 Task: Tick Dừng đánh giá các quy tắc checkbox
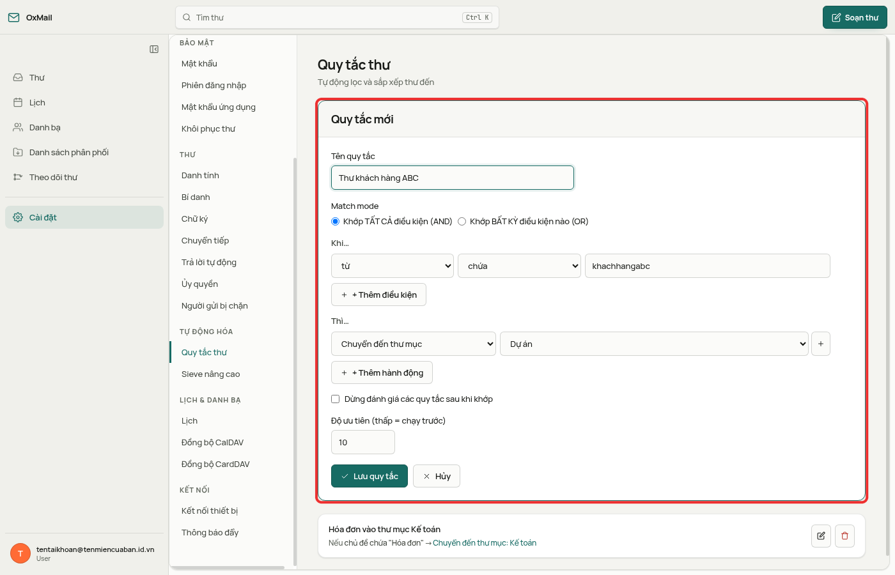[335, 399]
